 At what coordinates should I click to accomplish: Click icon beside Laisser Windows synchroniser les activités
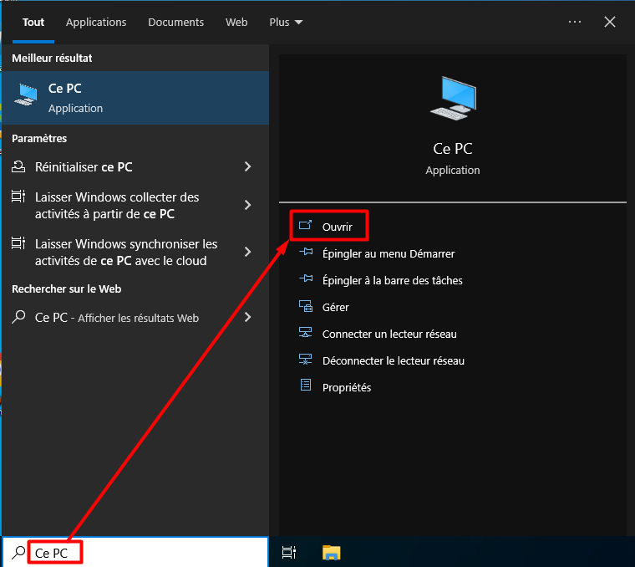click(18, 243)
